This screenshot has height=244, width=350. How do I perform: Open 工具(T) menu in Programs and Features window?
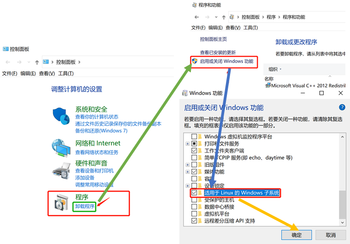pyautogui.click(x=251, y=28)
